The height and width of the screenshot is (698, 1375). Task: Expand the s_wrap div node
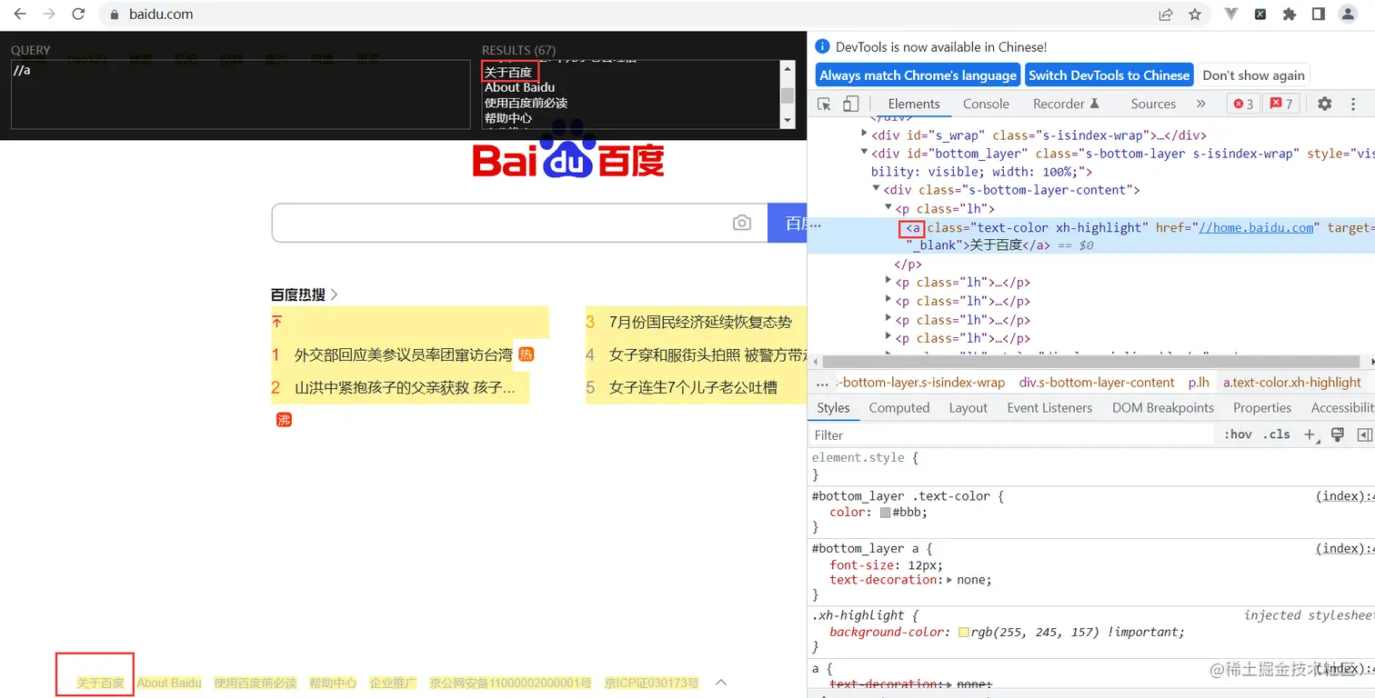pos(864,134)
